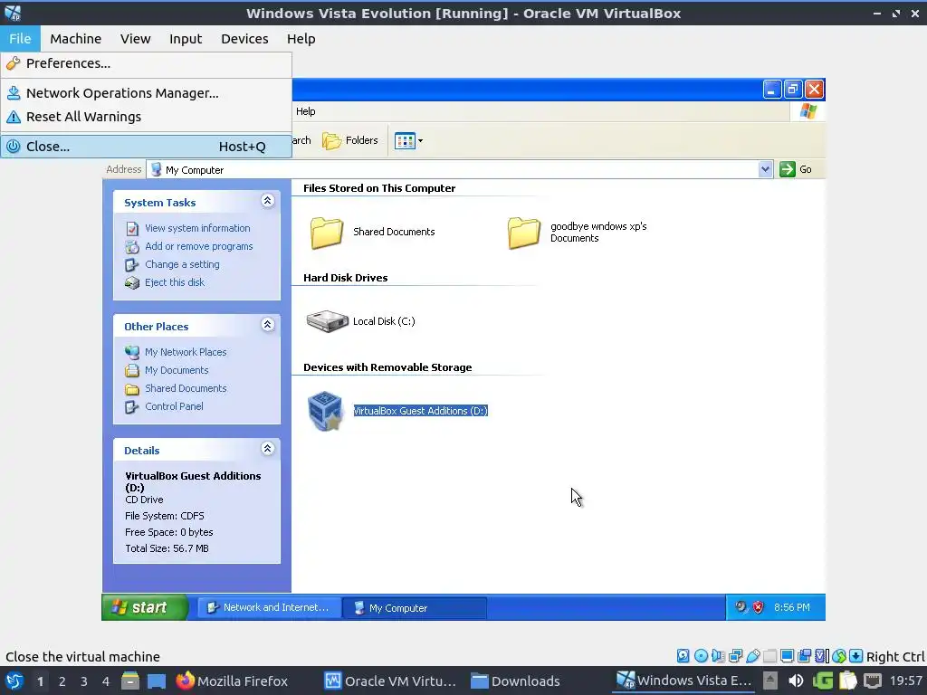Expand the address bar dropdown arrow
Image resolution: width=927 pixels, height=695 pixels.
point(765,169)
